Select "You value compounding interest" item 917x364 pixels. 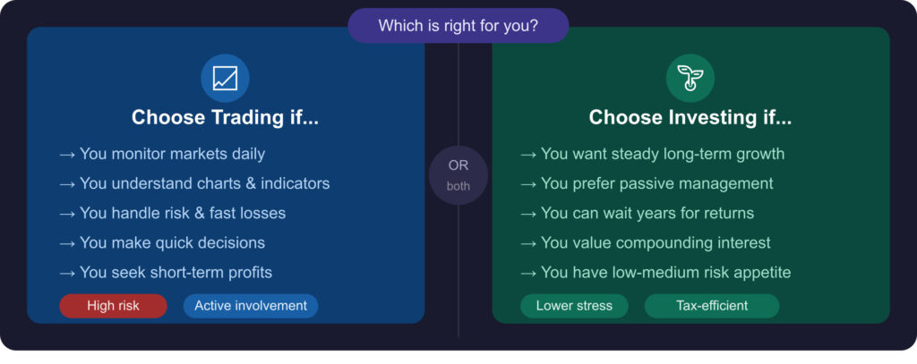click(x=644, y=242)
